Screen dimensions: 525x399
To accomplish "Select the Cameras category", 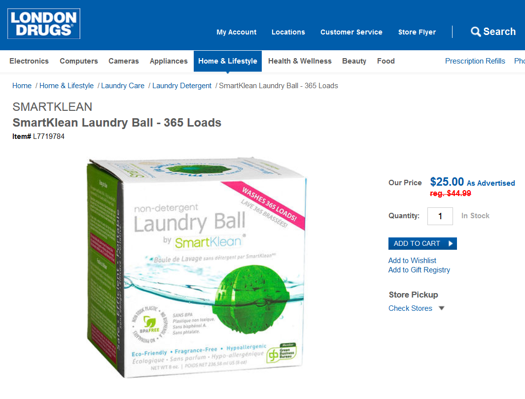I will coord(124,61).
